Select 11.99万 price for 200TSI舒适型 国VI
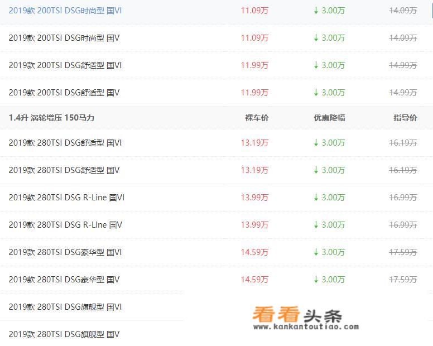Screen dimensions: 433x346 tap(254, 65)
